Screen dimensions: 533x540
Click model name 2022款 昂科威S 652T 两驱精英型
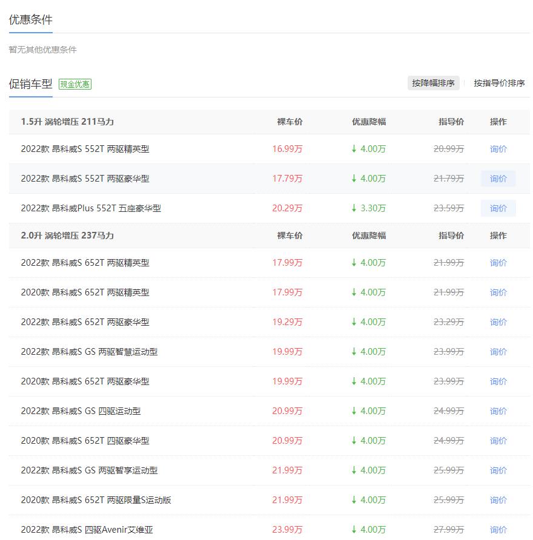click(85, 263)
